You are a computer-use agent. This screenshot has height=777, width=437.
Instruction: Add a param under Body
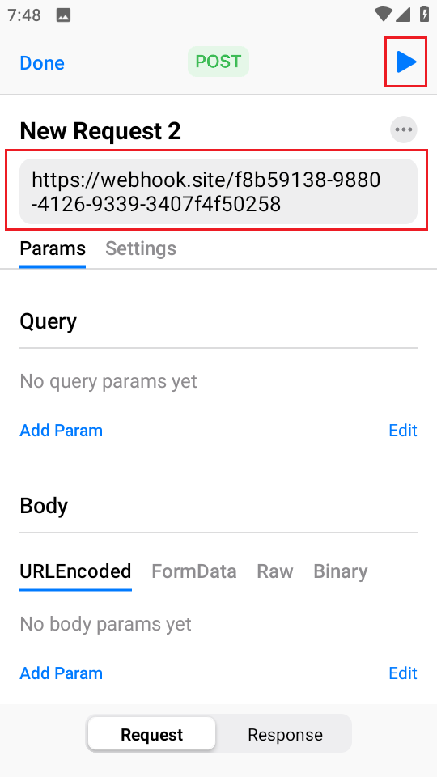61,673
